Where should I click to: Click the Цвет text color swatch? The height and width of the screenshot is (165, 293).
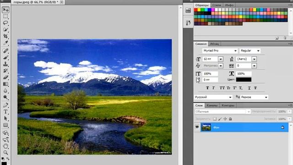[x=244, y=79]
